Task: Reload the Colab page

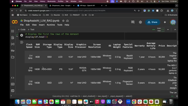Action: click(21, 11)
